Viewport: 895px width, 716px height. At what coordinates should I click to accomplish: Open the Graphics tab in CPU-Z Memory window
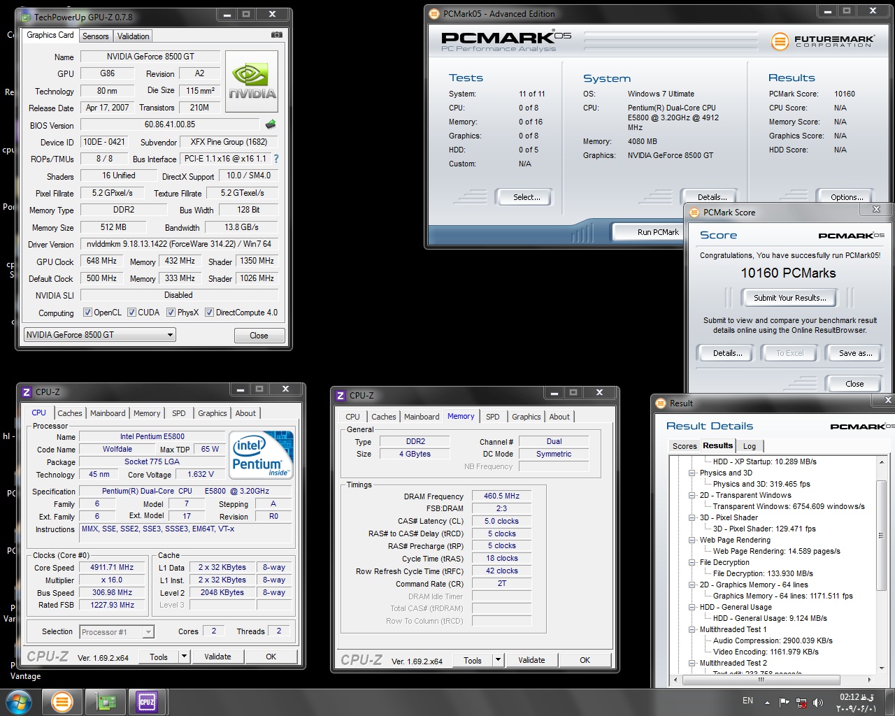coord(526,417)
